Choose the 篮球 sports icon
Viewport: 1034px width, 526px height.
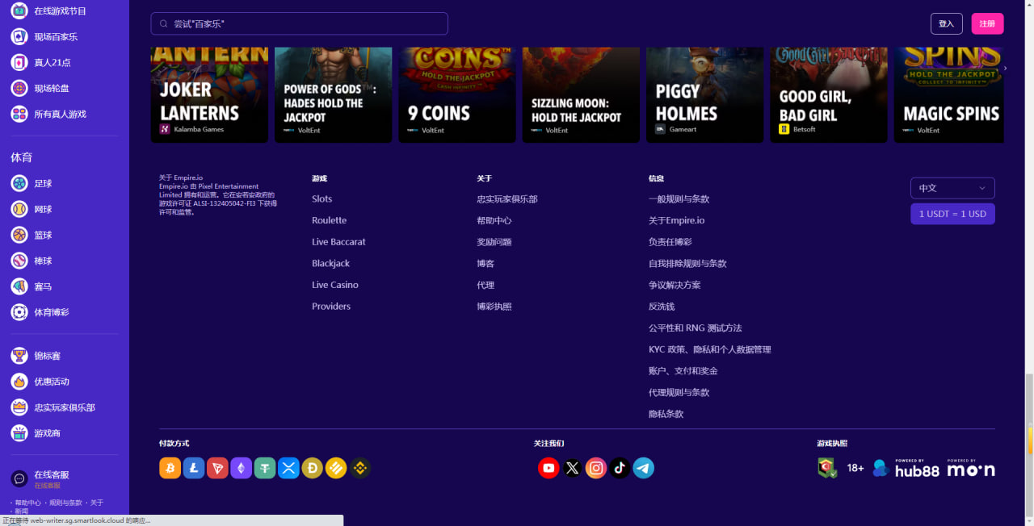click(x=19, y=236)
